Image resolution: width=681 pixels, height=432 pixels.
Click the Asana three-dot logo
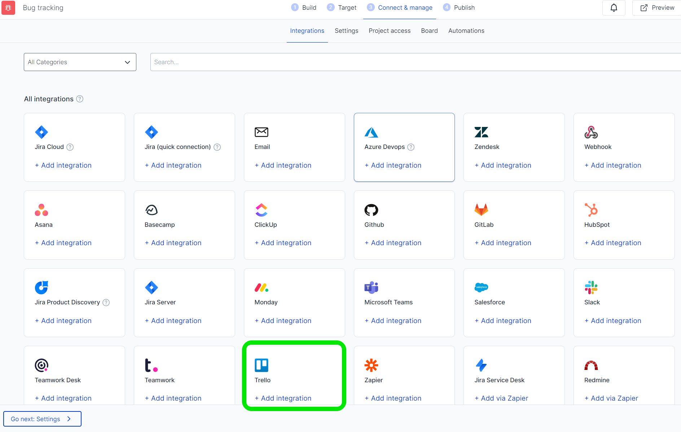pos(41,210)
